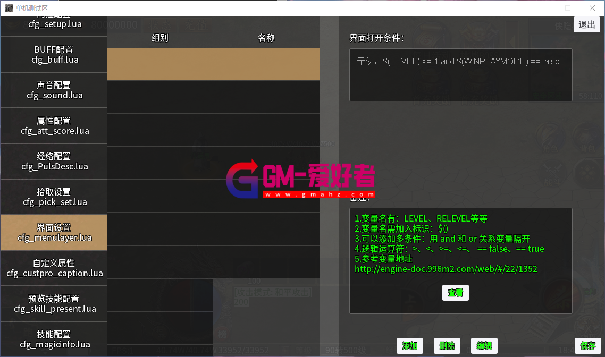This screenshot has width=605, height=357.
Task: Select the highlighted first row in the list
Action: (x=213, y=64)
